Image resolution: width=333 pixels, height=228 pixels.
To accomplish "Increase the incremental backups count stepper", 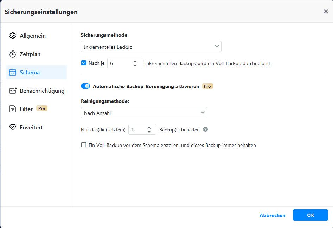I will click(135, 61).
